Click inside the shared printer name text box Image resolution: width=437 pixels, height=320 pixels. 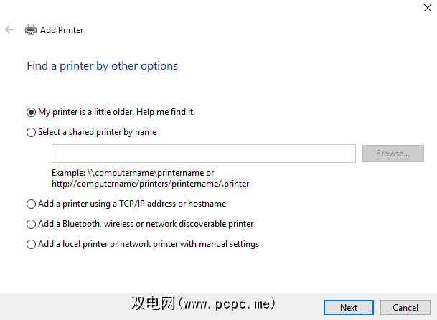pos(204,154)
